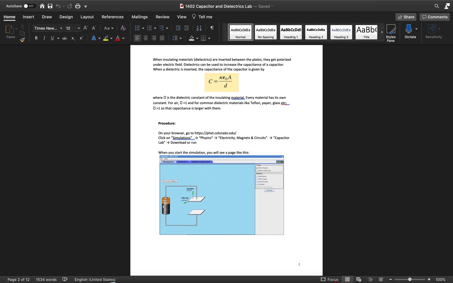Open the line spacing dropdown

[180, 38]
